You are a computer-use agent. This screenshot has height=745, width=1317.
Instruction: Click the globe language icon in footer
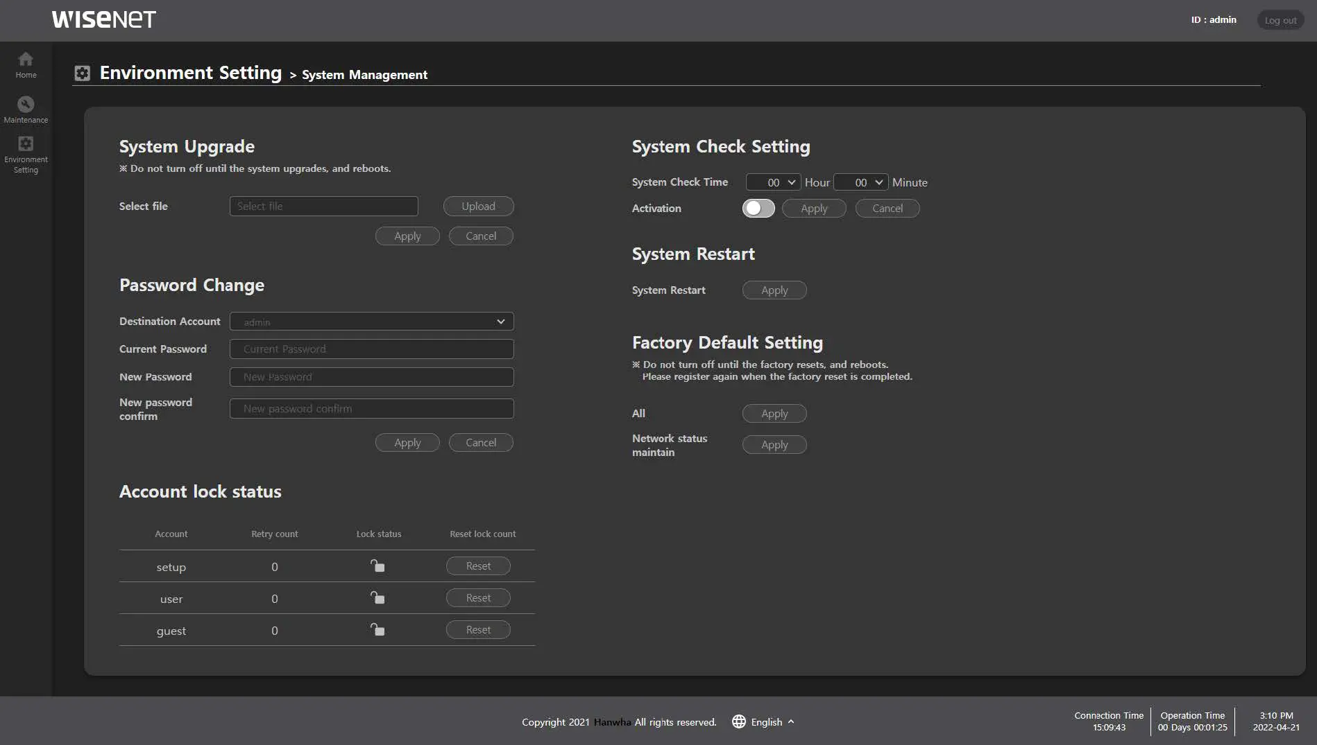(x=739, y=721)
